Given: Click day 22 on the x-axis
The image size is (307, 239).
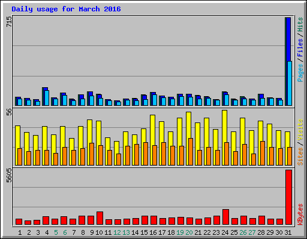Looking at the screenshot, I should (207, 232).
